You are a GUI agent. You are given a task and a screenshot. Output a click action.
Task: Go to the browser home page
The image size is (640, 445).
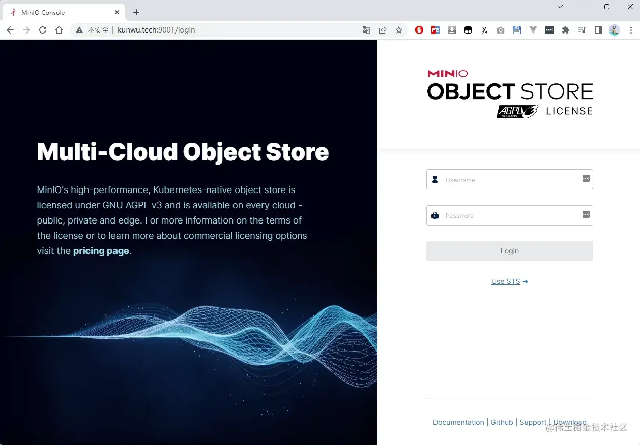59,30
